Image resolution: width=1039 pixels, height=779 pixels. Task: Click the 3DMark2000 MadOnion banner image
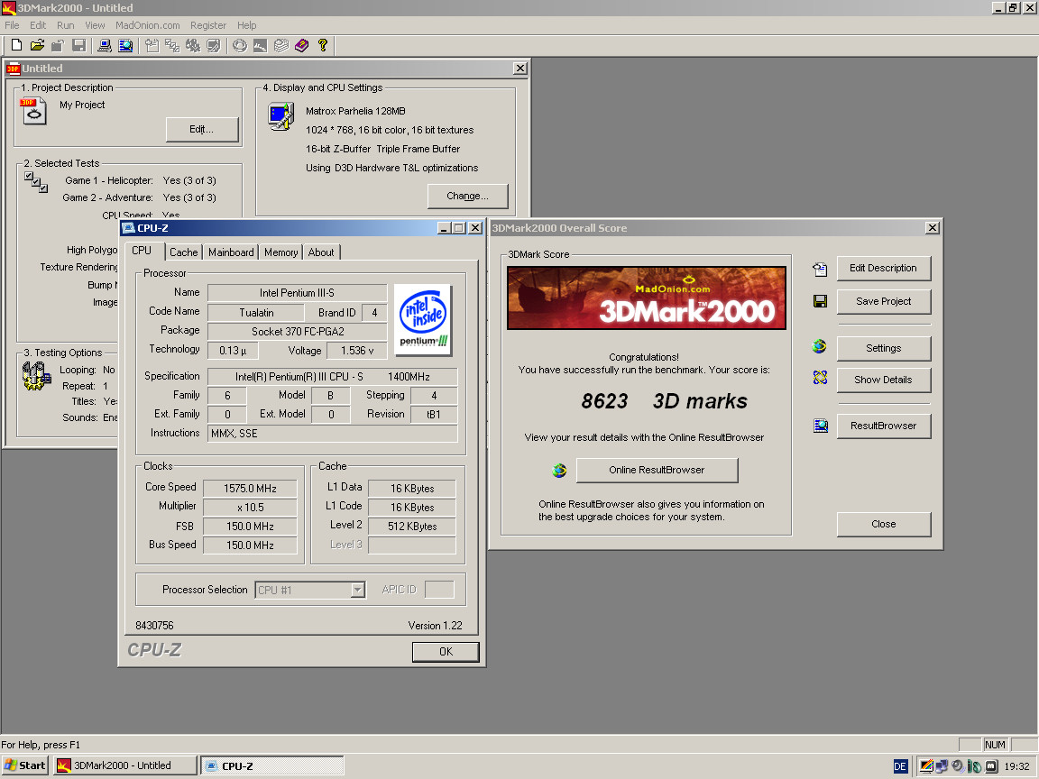pyautogui.click(x=647, y=298)
